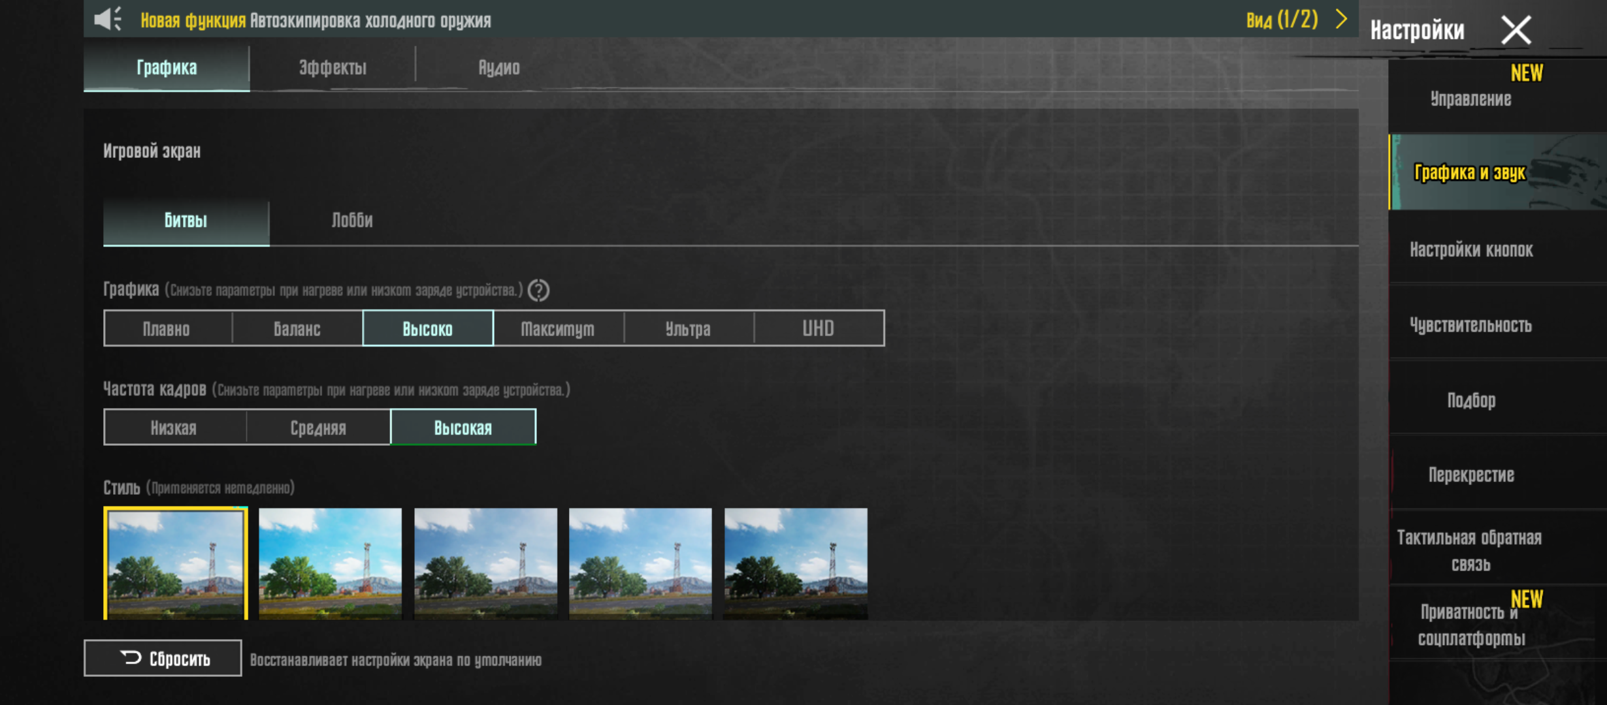Open the Аудио tab
Screen dimensions: 1607x705
[x=499, y=68]
